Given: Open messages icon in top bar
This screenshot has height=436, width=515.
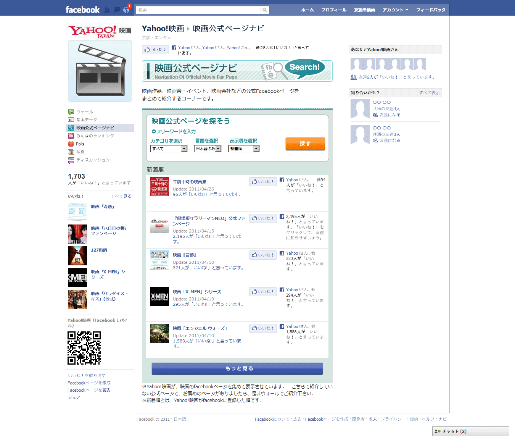Looking at the screenshot, I should pos(117,10).
